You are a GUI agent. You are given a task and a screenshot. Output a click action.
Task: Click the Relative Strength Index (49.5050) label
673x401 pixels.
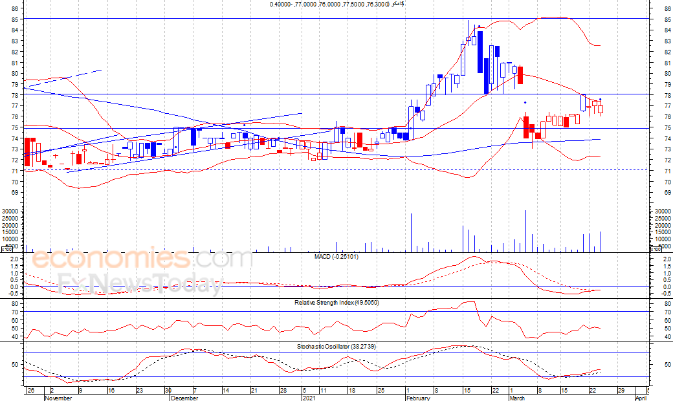coord(336,302)
